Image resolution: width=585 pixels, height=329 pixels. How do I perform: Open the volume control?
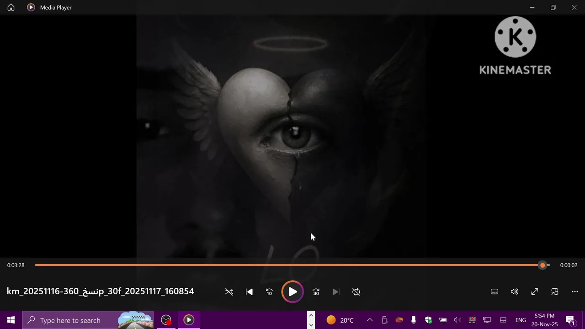[515, 292]
